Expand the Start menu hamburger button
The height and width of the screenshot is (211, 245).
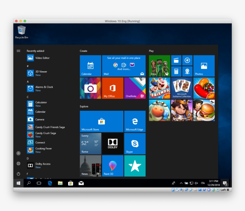(19, 51)
